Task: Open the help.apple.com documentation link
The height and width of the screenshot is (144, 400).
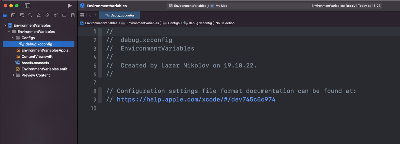Action: point(196,99)
